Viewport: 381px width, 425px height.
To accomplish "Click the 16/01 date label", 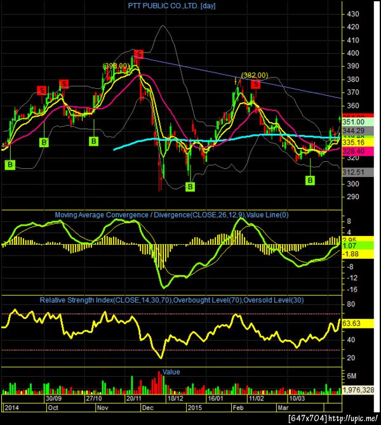I will point(216,398).
